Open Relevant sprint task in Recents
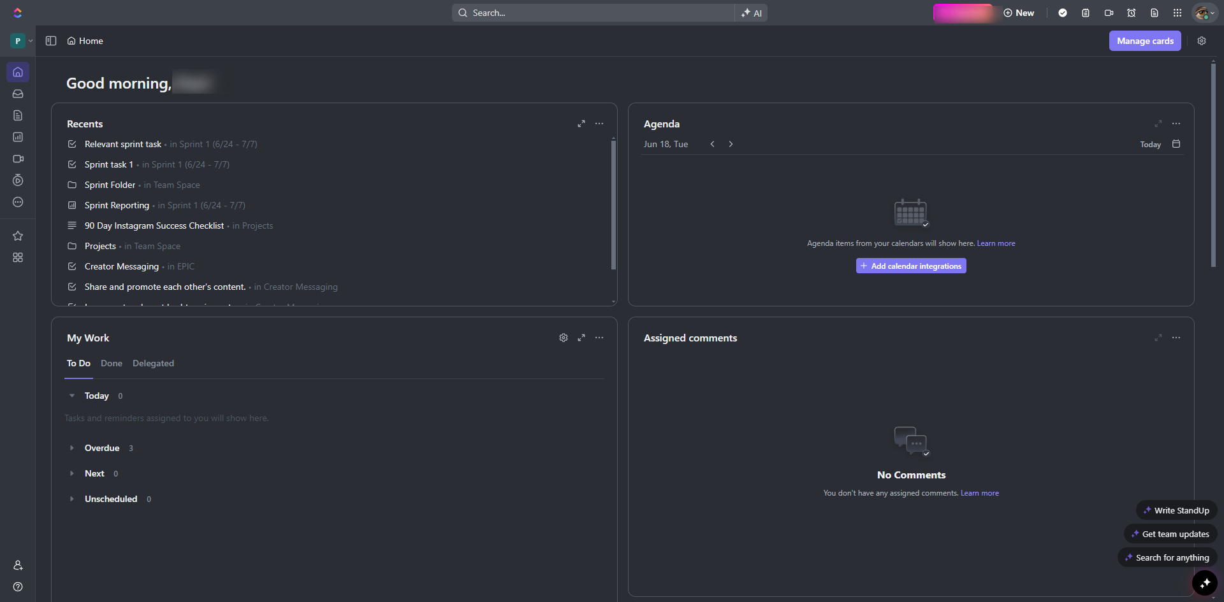The width and height of the screenshot is (1224, 602). (x=123, y=144)
